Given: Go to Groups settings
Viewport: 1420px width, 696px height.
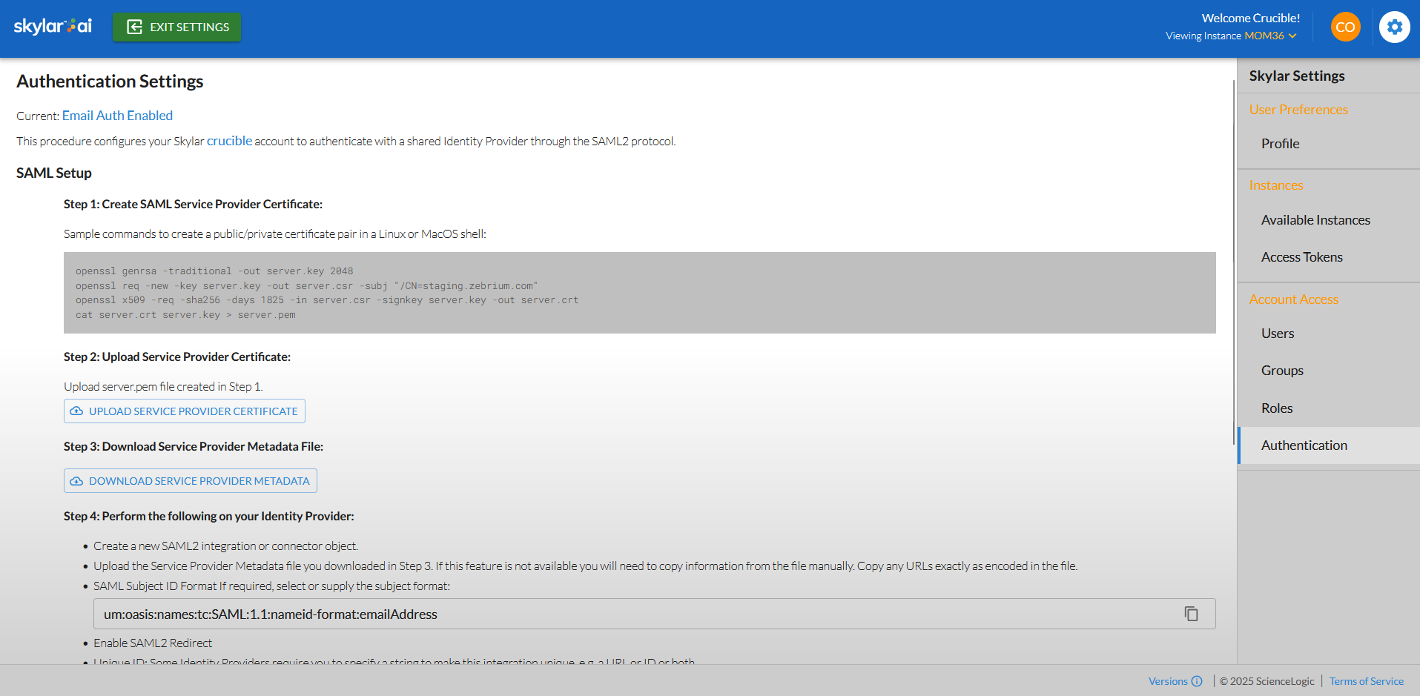Looking at the screenshot, I should [x=1282, y=371].
